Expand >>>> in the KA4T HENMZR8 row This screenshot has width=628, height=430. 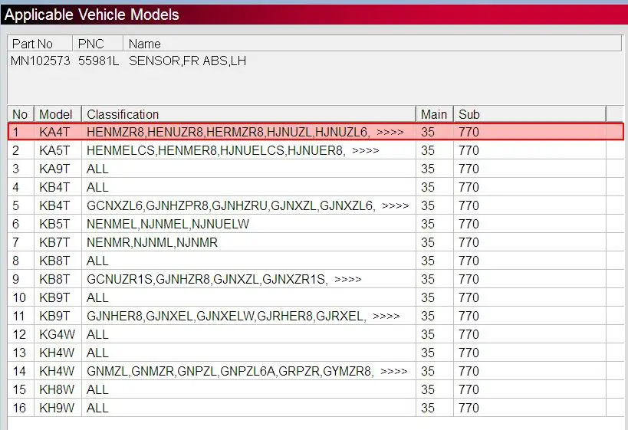(390, 132)
